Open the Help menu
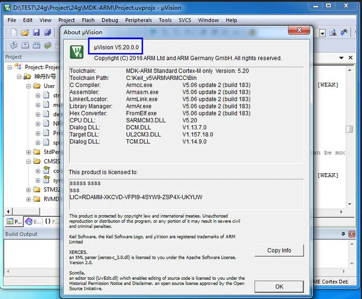This screenshot has width=362, height=299. (231, 20)
